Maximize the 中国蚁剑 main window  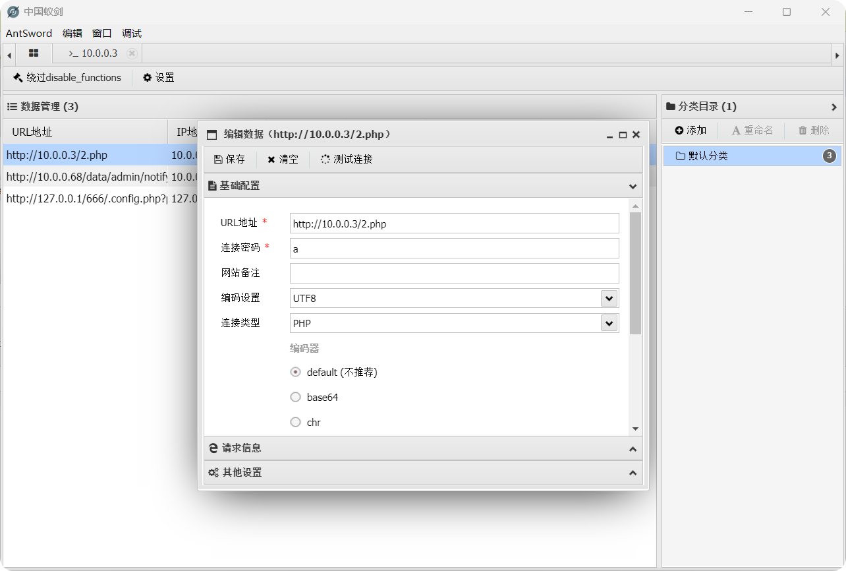787,12
